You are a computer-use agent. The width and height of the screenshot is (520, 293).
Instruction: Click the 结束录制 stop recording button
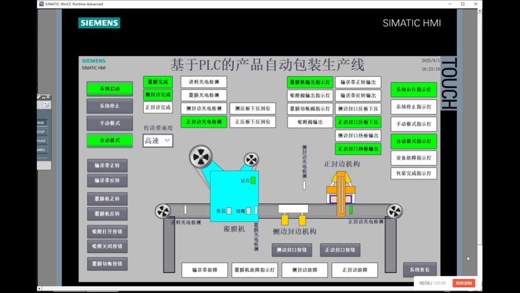tap(464, 283)
